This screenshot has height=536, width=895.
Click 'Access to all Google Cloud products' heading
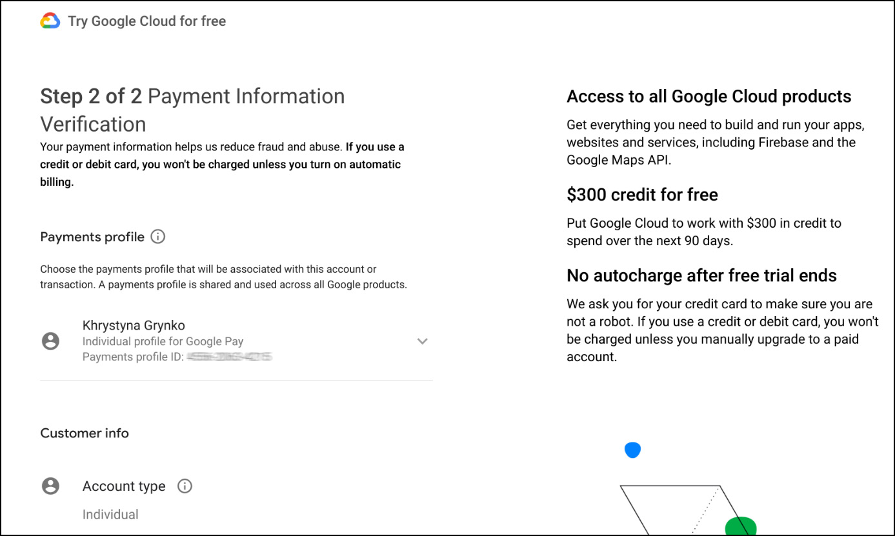tap(709, 97)
